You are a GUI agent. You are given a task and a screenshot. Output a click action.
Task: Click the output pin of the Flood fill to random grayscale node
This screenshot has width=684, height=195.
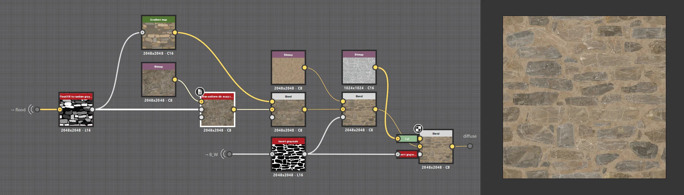coord(92,109)
